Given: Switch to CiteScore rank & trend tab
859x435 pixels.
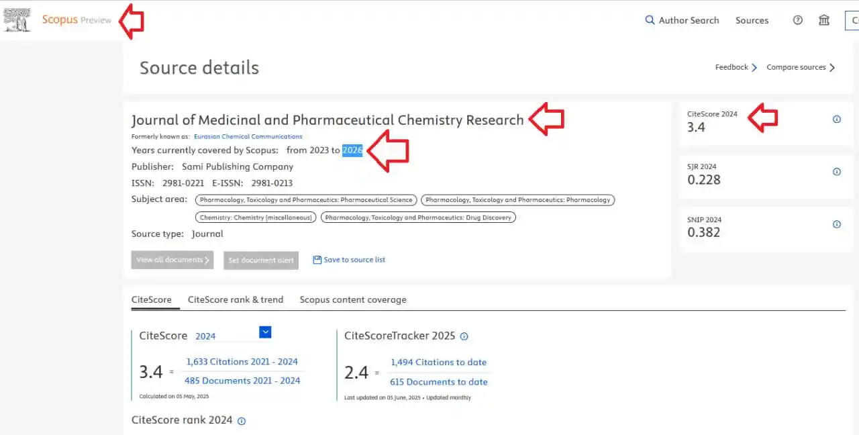Looking at the screenshot, I should pyautogui.click(x=236, y=299).
